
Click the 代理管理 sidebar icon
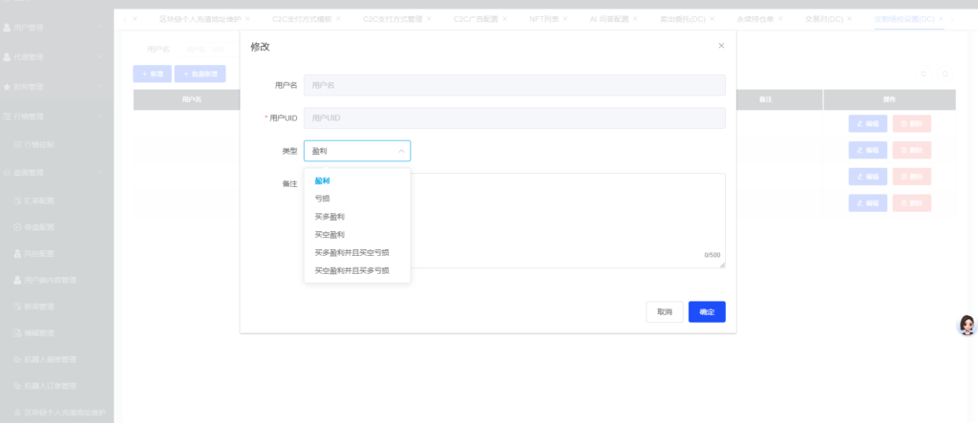click(7, 57)
